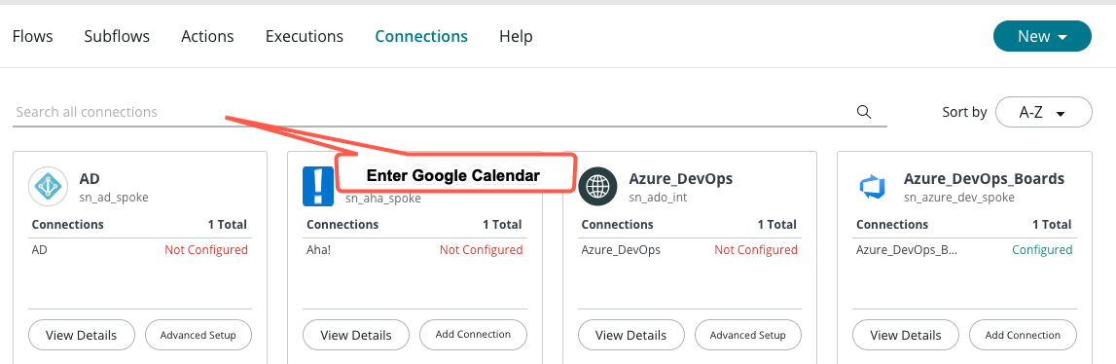The image size is (1116, 364).
Task: Click View Details on Aha! card
Action: [x=356, y=335]
